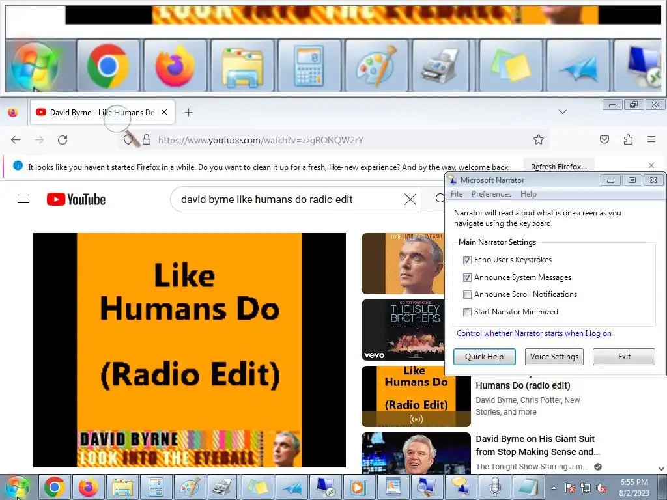Click the 'Humans Do (radio edit)' title

point(523,385)
